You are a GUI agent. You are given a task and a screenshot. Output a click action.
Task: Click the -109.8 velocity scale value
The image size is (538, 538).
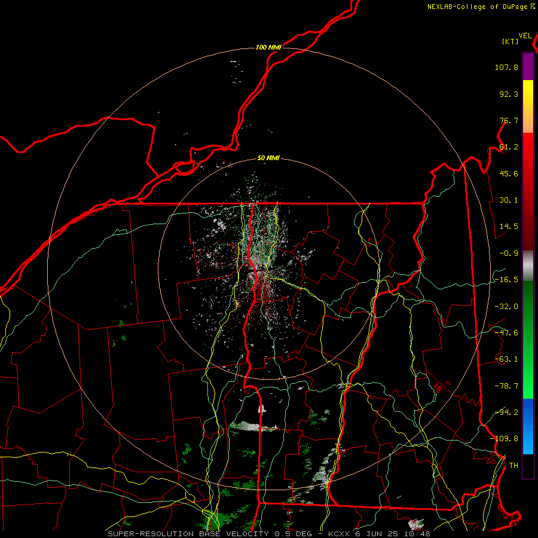504,439
